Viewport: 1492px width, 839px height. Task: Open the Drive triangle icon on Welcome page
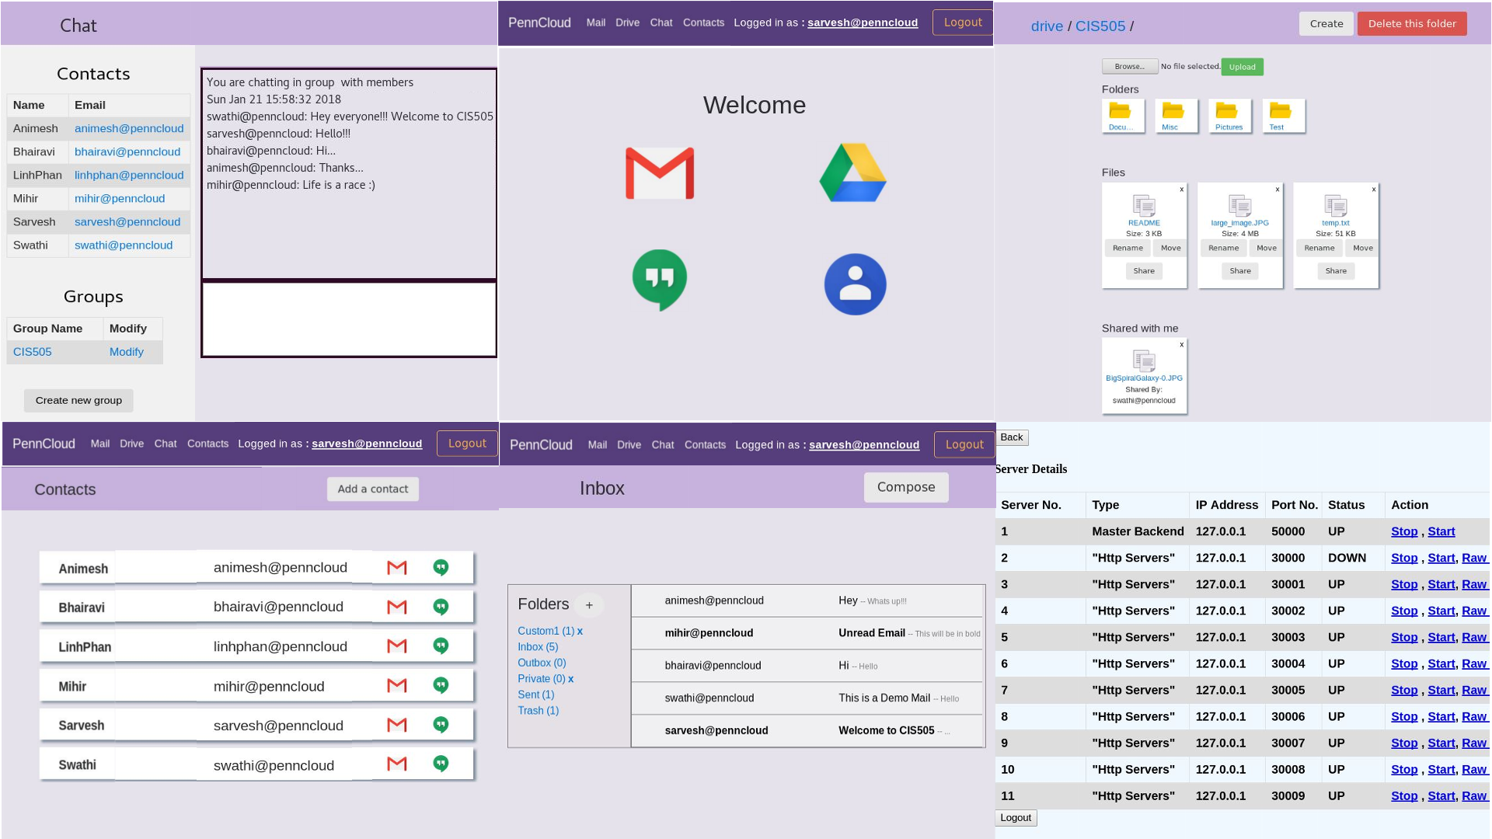(852, 172)
